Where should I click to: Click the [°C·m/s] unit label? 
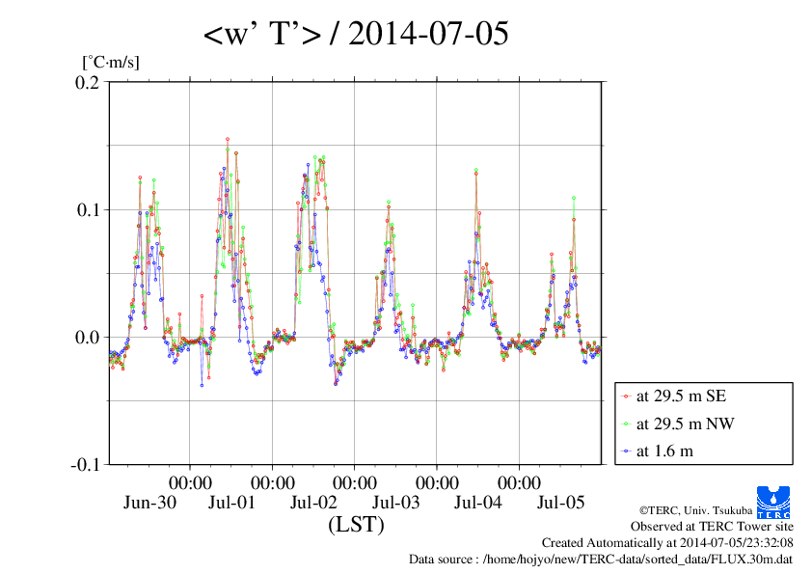pos(111,62)
